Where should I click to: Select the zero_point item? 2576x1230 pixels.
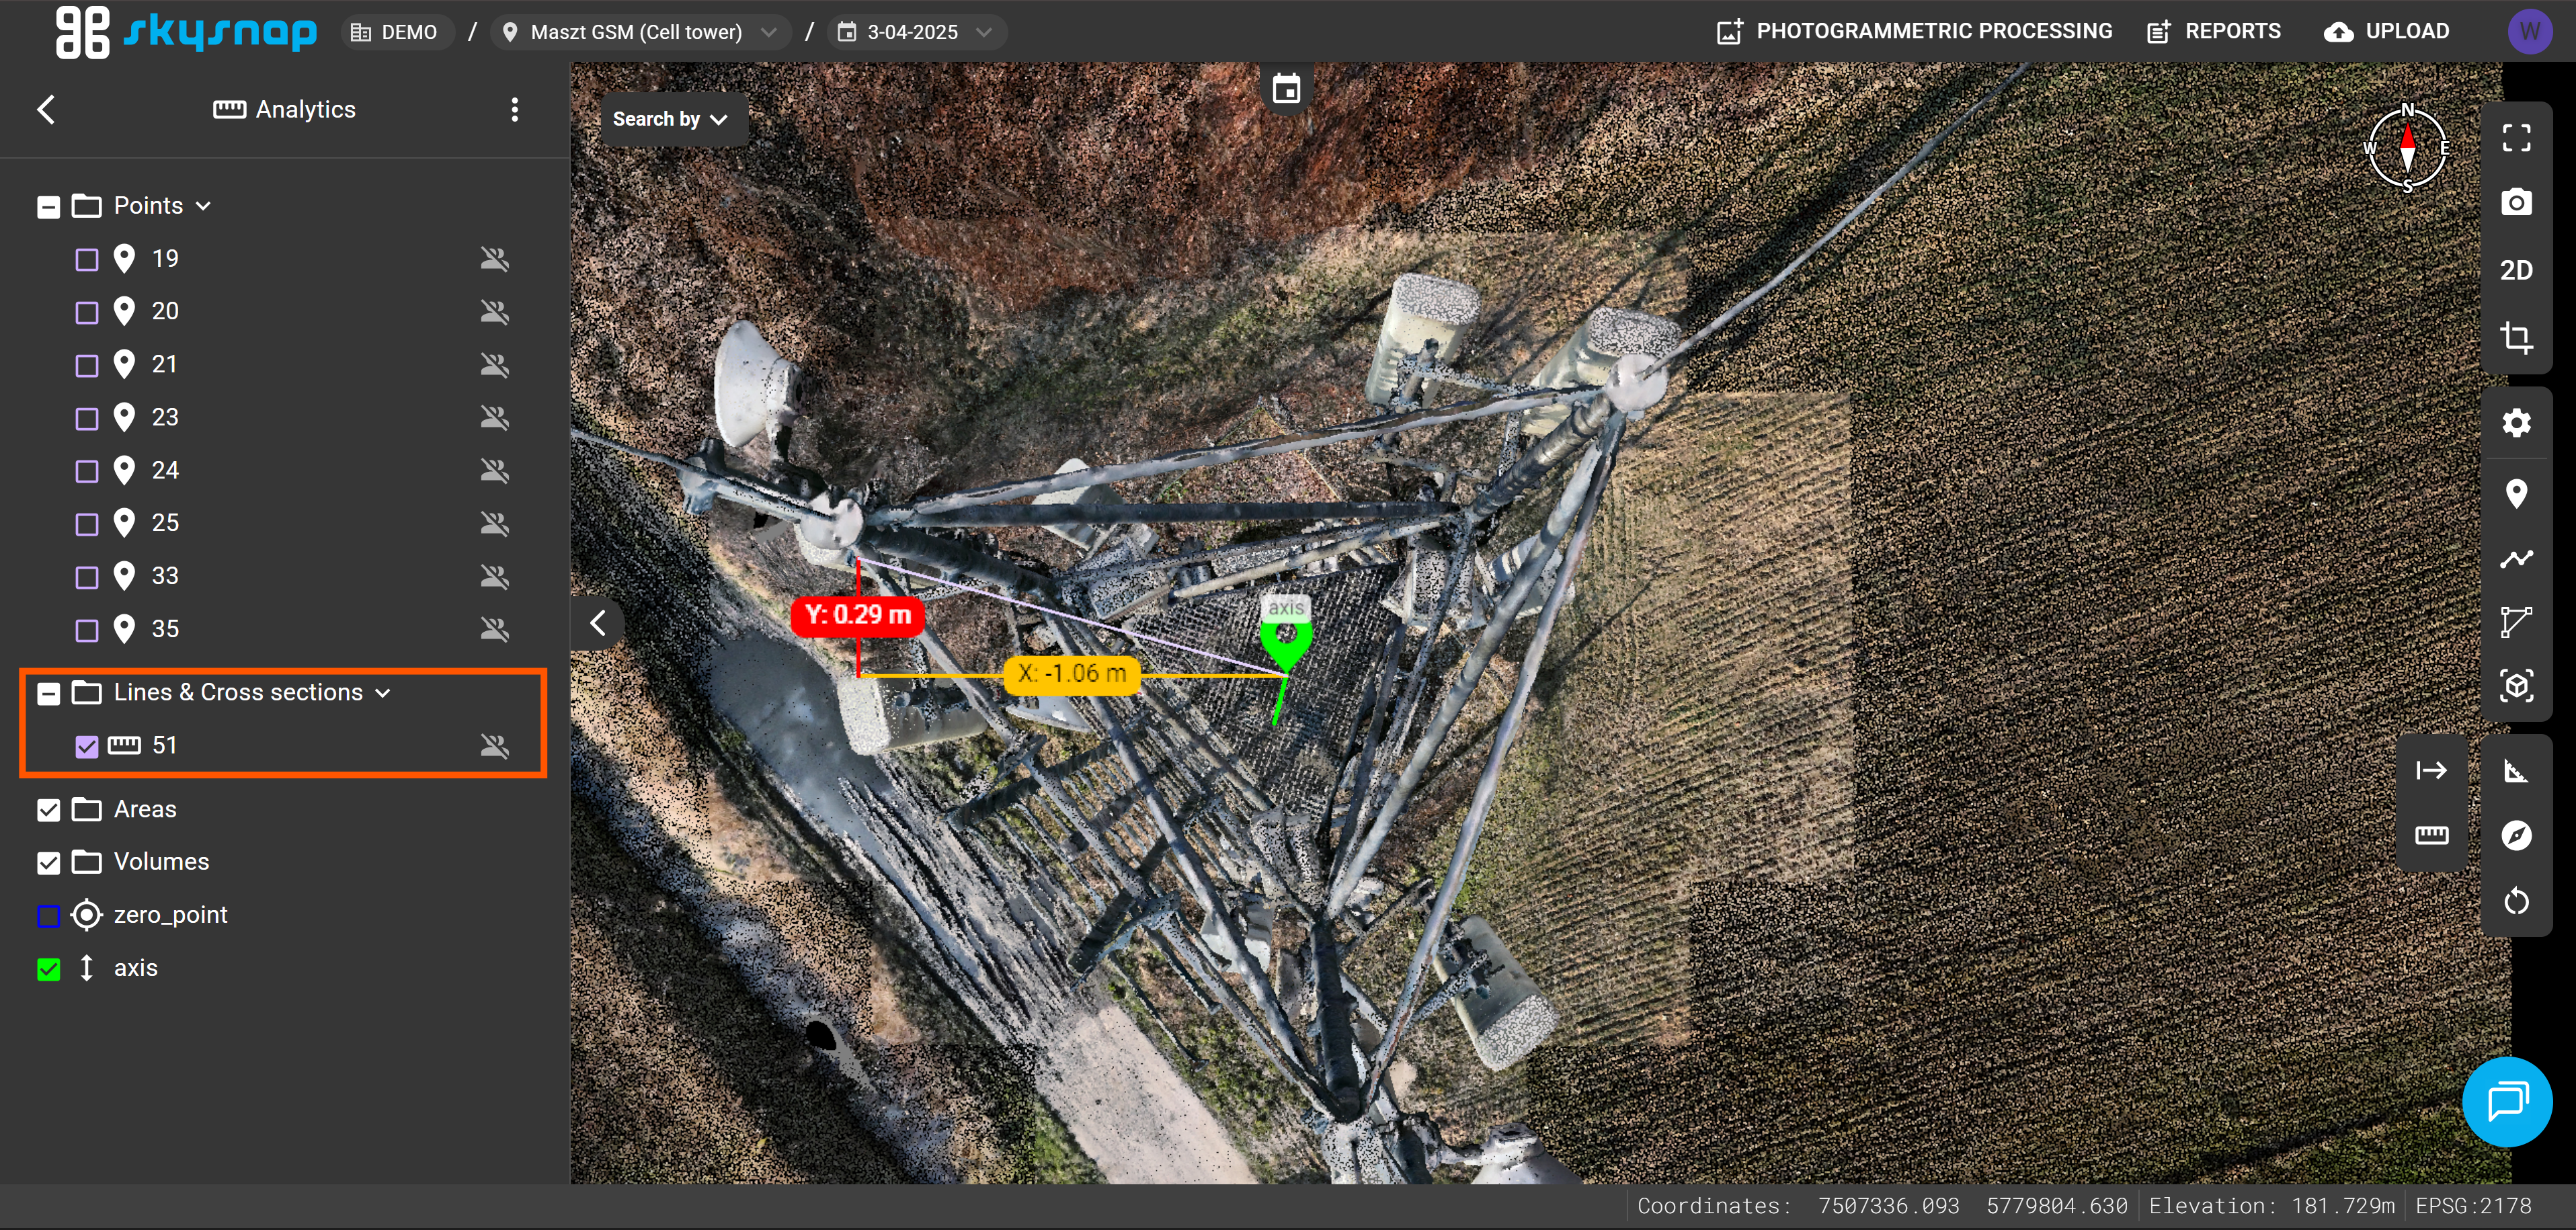pyautogui.click(x=170, y=915)
